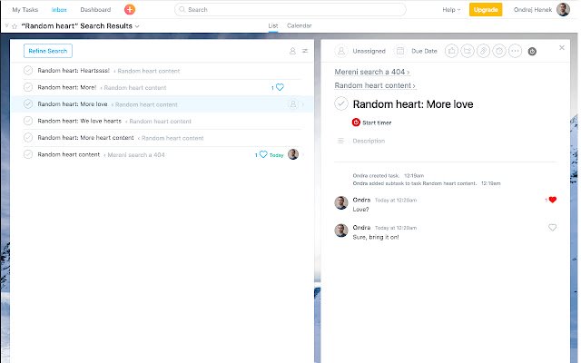The height and width of the screenshot is (363, 581).
Task: Open details arrow on "More love" row
Action: (x=303, y=105)
